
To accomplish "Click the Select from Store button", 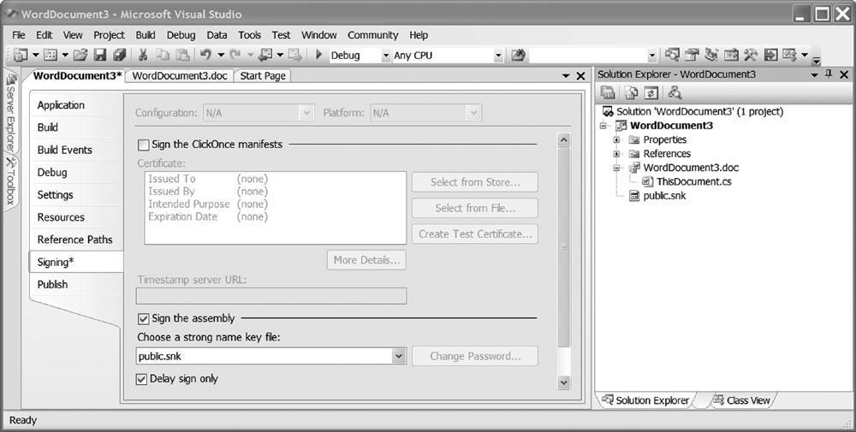I will [475, 182].
